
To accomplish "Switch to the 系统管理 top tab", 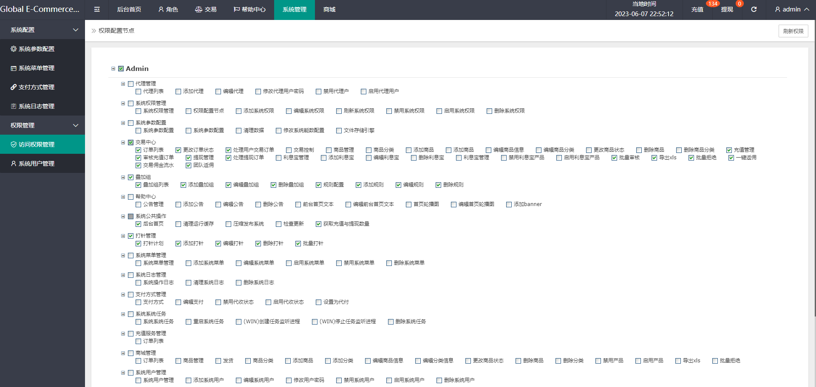I will pos(294,9).
